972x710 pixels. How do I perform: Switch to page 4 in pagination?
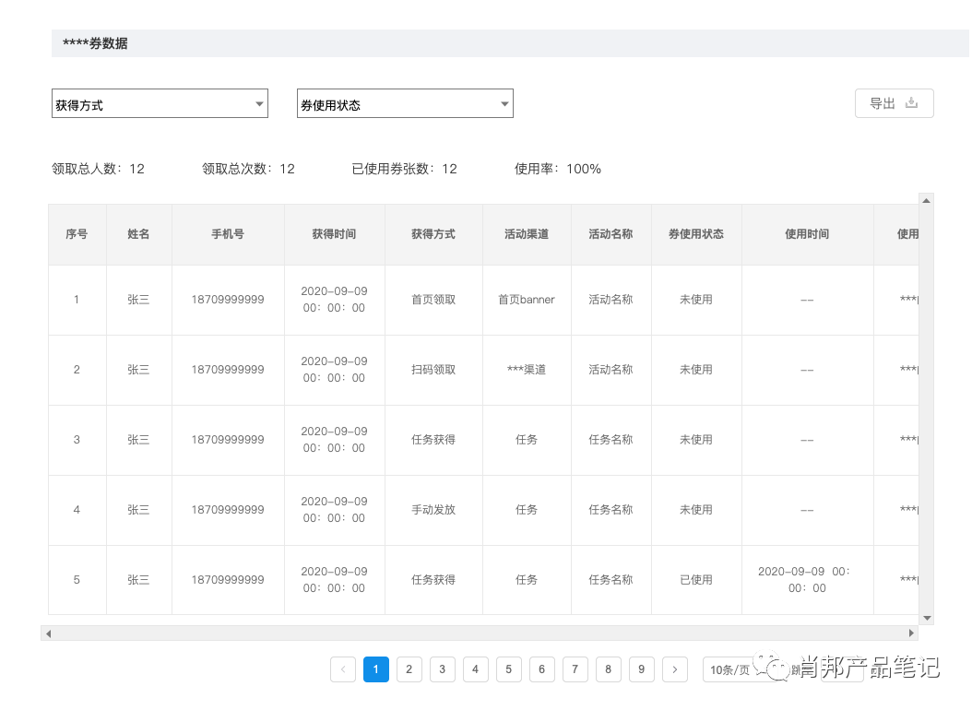(x=476, y=669)
